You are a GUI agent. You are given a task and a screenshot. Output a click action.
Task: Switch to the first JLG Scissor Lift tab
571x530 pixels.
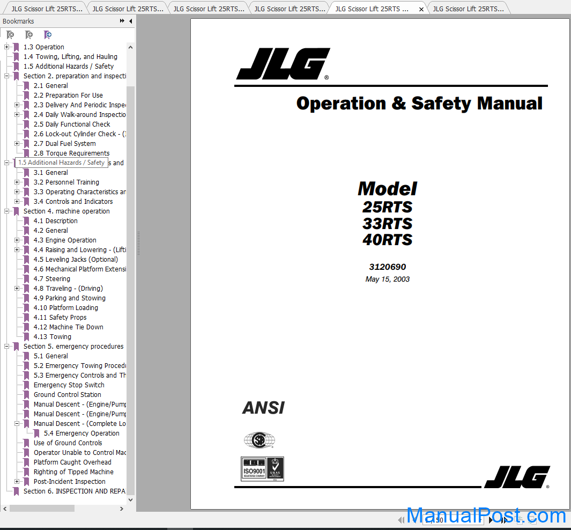click(x=47, y=9)
